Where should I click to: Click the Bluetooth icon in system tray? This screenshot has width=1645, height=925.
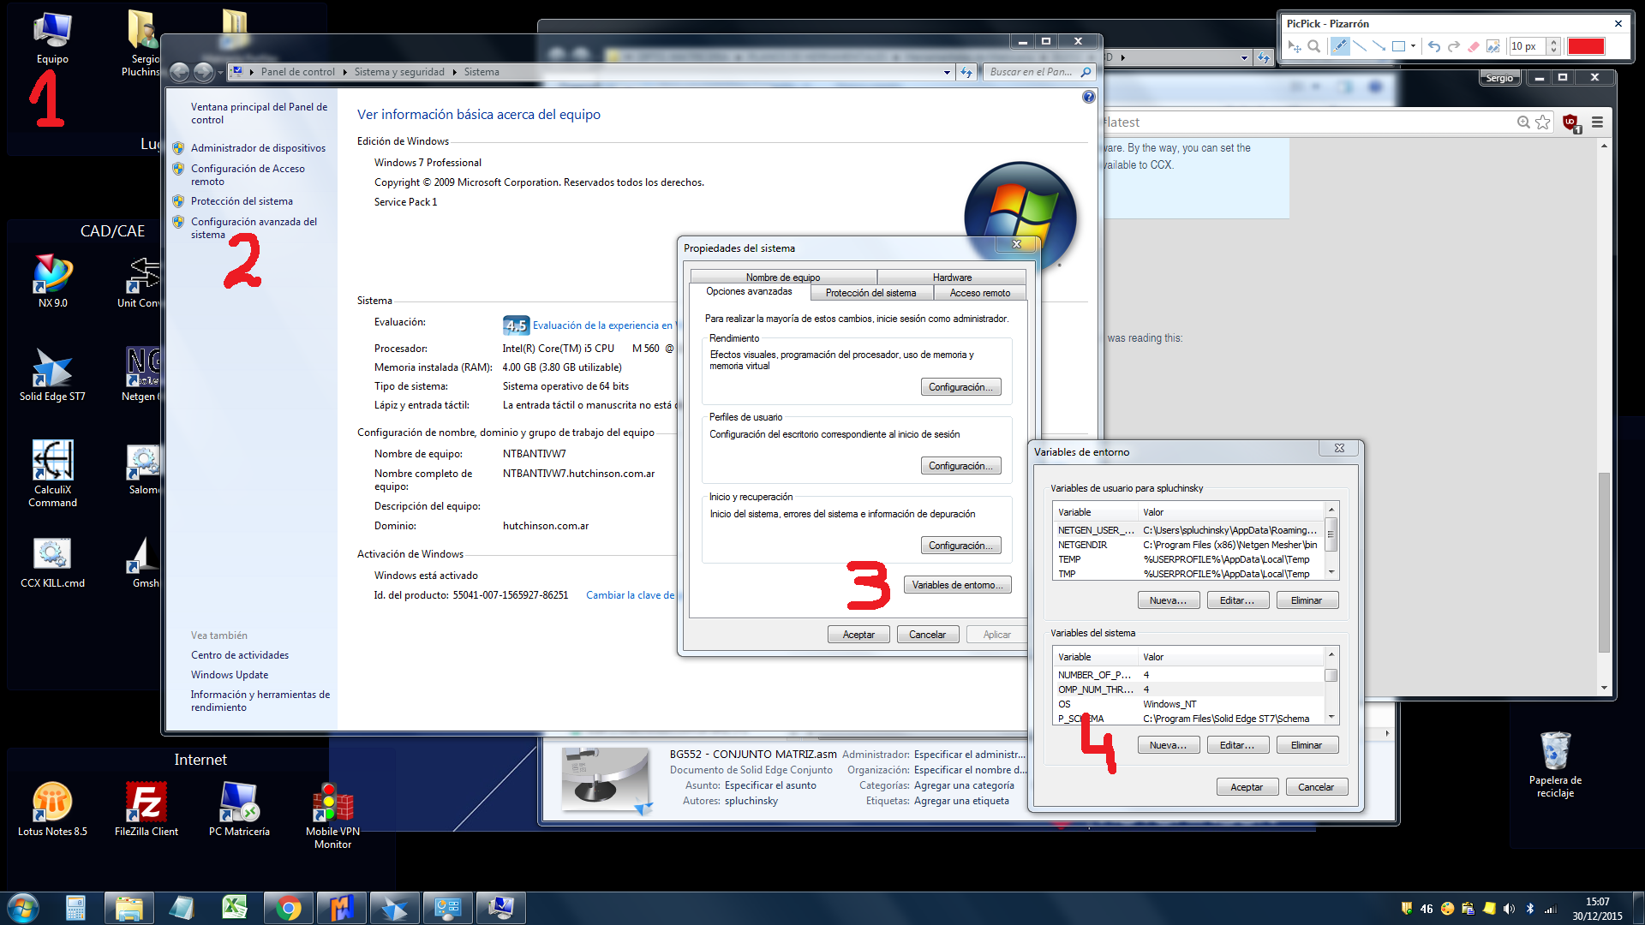point(1530,909)
